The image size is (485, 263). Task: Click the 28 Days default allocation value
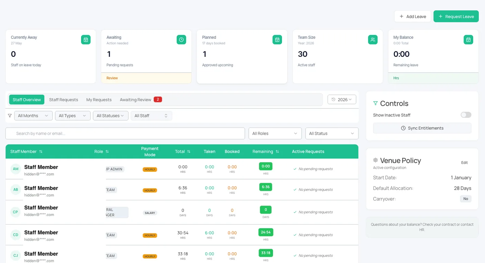pyautogui.click(x=462, y=188)
